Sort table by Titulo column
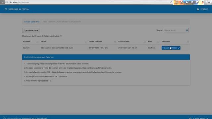212x119 pixels. pyautogui.click(x=63, y=42)
